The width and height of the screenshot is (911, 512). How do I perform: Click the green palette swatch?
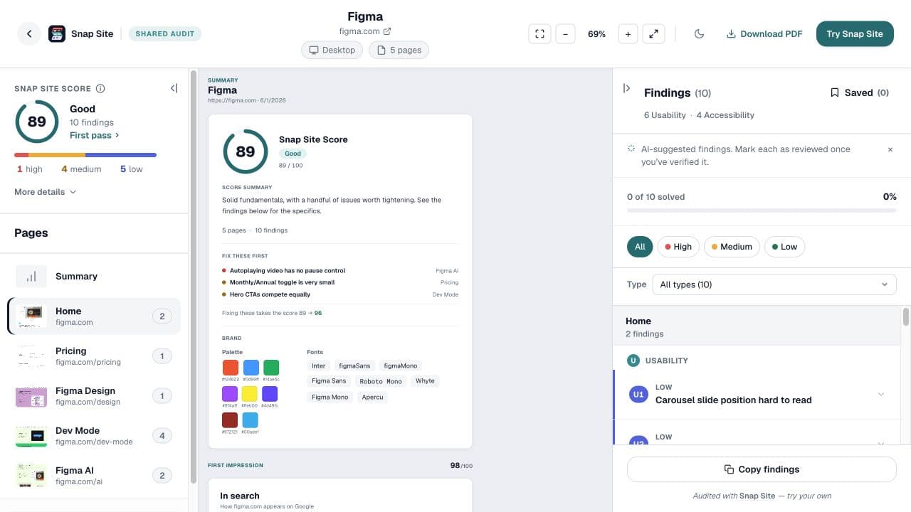pos(271,368)
